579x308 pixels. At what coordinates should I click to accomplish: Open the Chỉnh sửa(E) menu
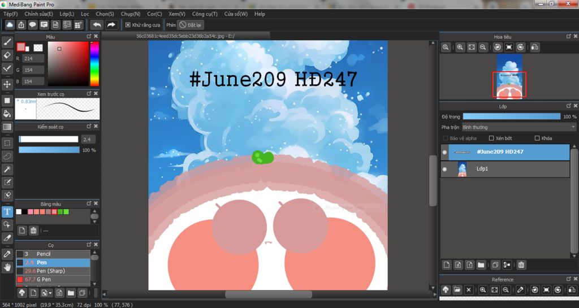point(39,14)
